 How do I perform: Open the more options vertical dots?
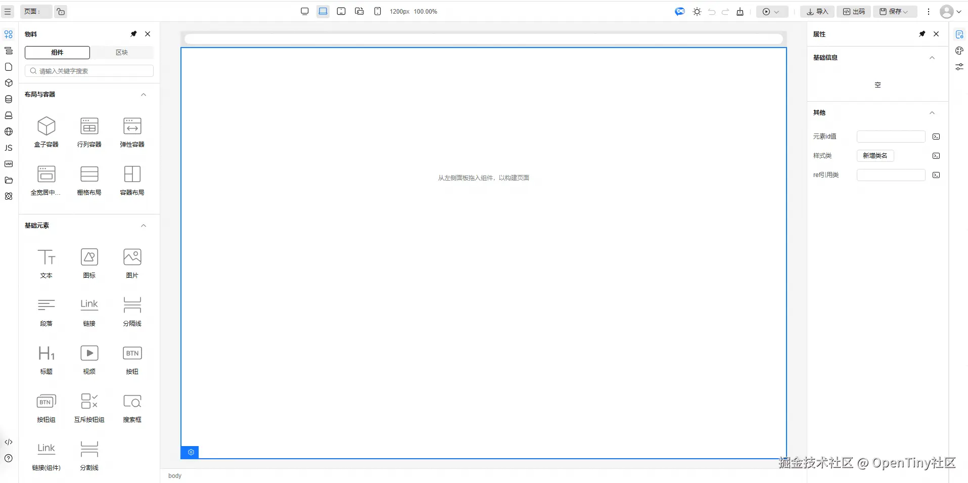pos(929,12)
